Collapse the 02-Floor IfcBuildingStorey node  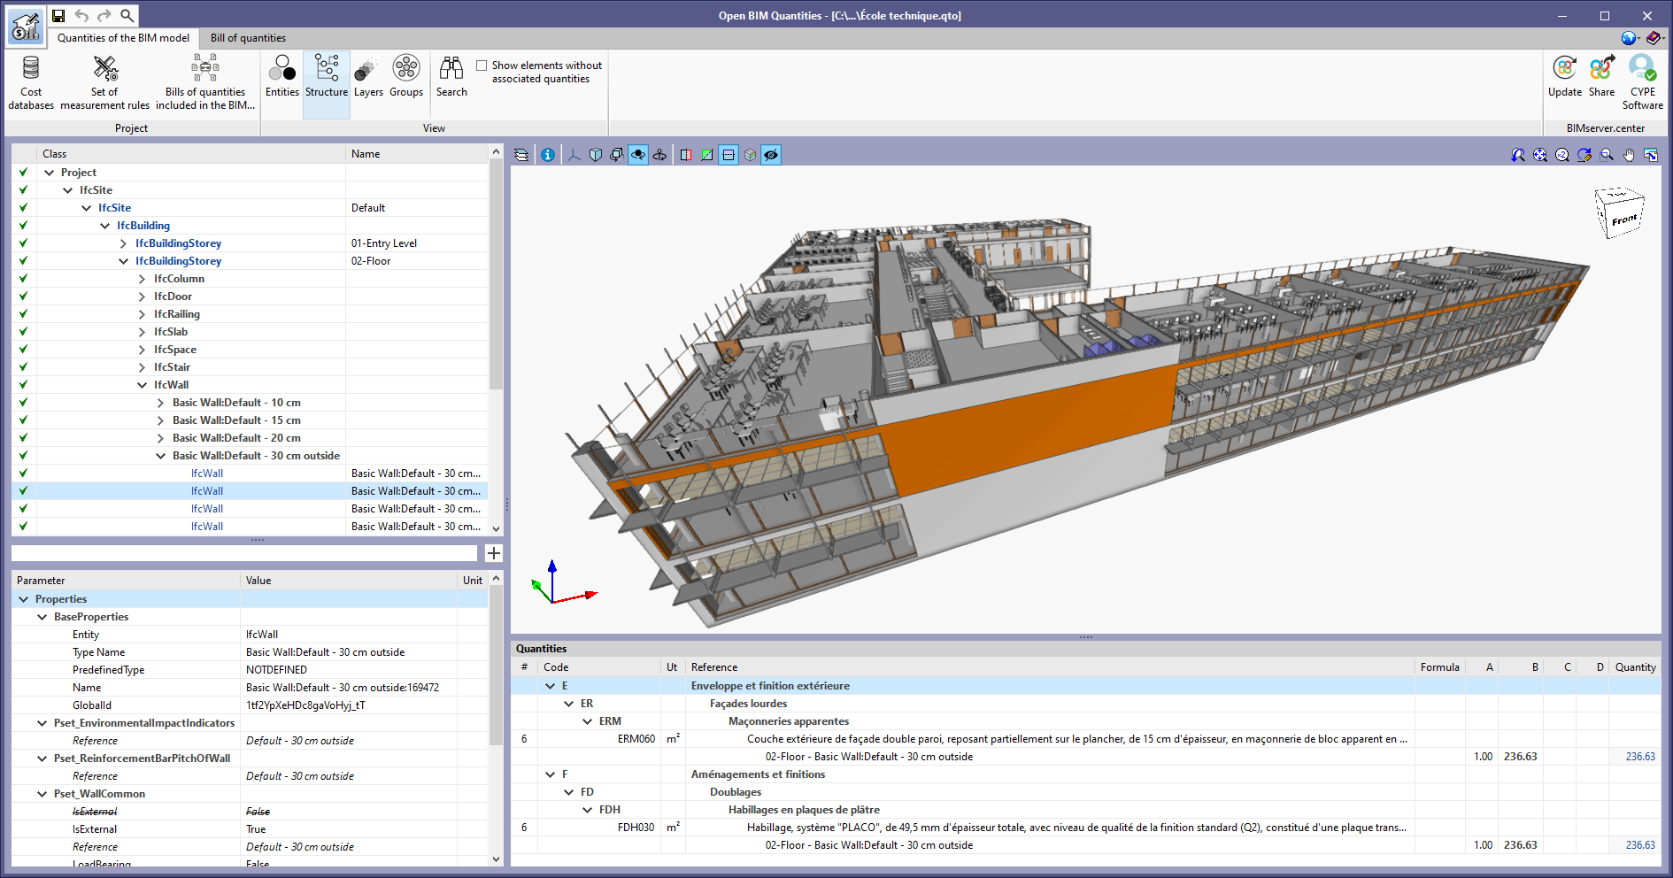(124, 261)
